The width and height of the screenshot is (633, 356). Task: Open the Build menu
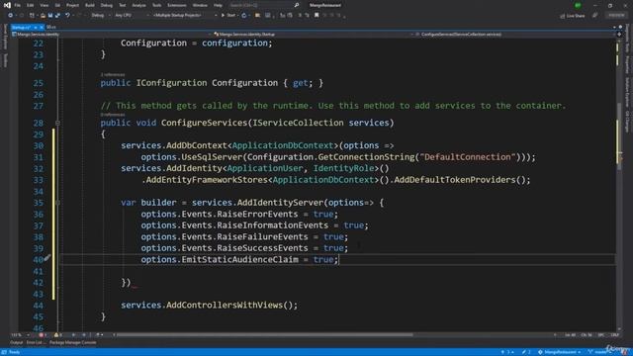[x=90, y=5]
